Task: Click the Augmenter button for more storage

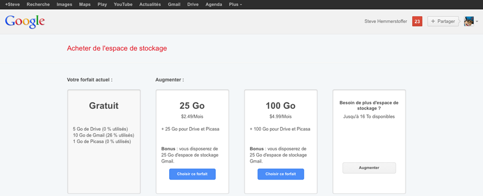Action: point(369,168)
